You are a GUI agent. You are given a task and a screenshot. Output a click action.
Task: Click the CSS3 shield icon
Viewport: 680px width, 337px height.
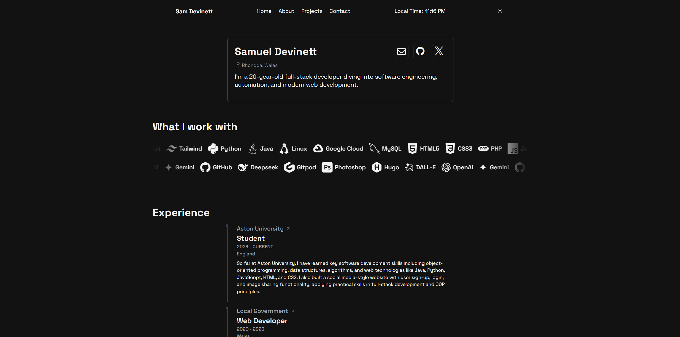(450, 149)
